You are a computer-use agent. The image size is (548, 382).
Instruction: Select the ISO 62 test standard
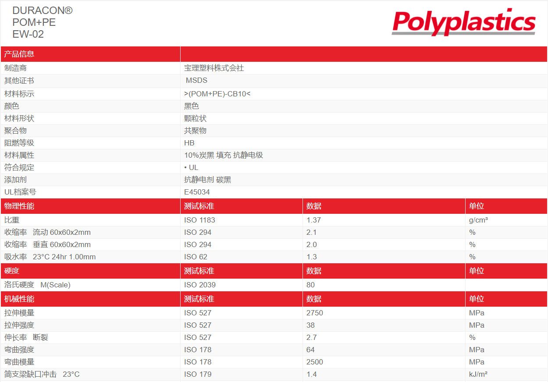196,257
